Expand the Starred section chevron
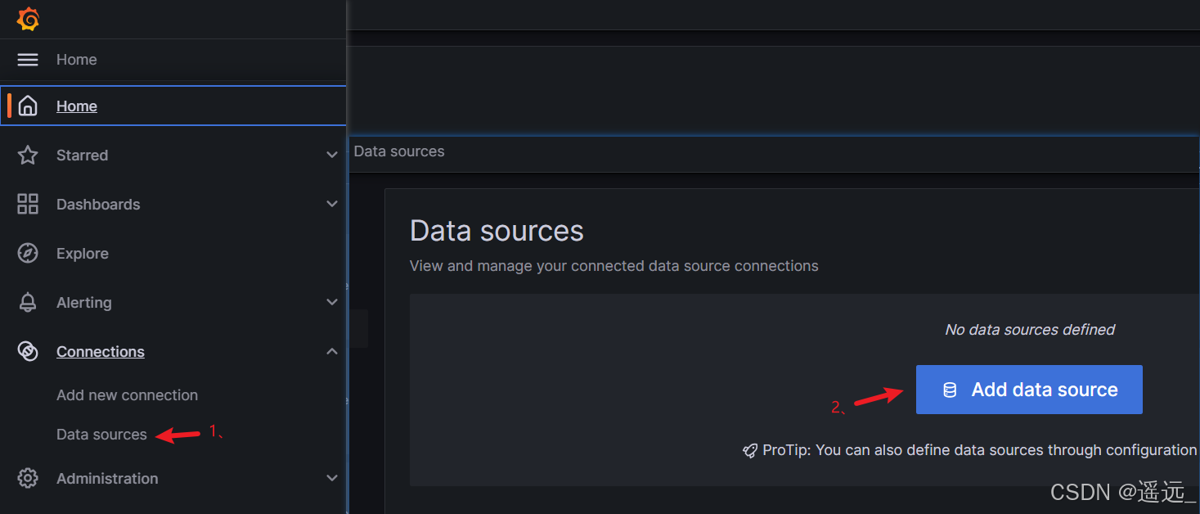Image resolution: width=1200 pixels, height=514 pixels. pos(331,155)
